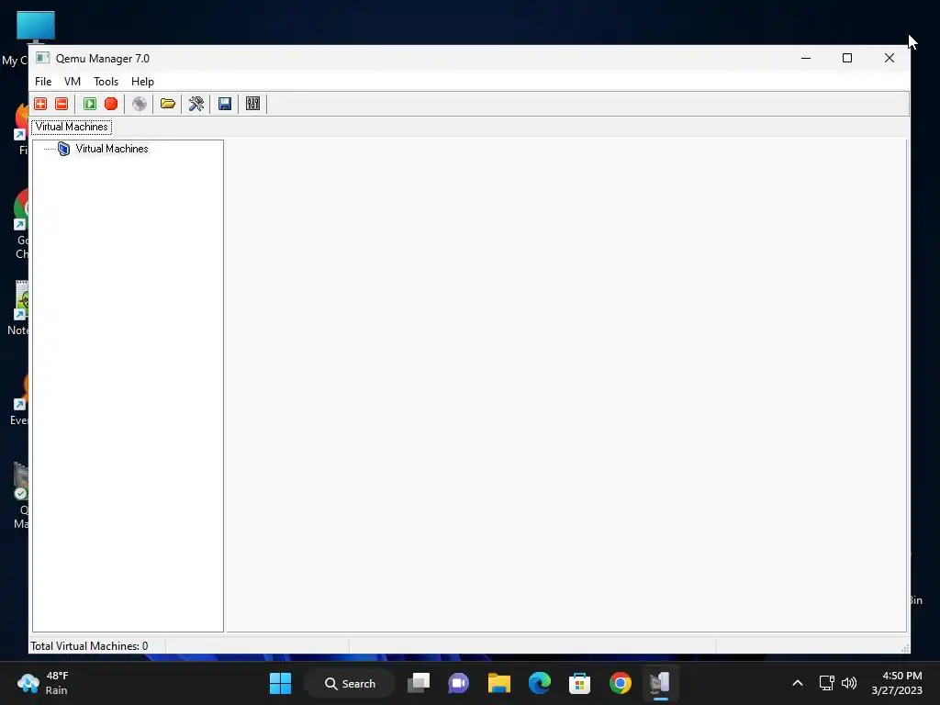Click volume speaker icon in tray
This screenshot has height=705, width=940.
[849, 683]
